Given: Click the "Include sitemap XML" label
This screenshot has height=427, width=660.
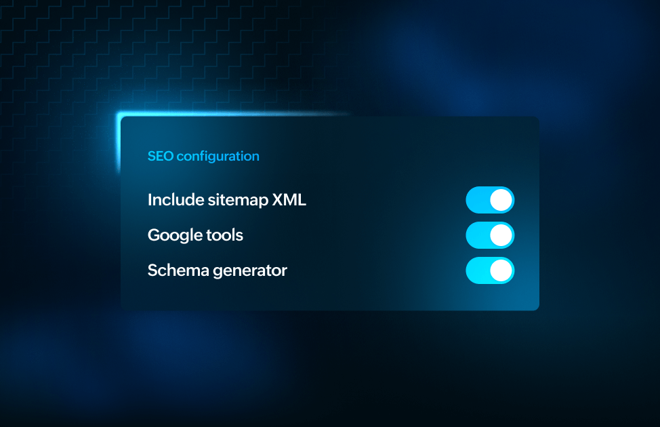Looking at the screenshot, I should click(x=227, y=200).
